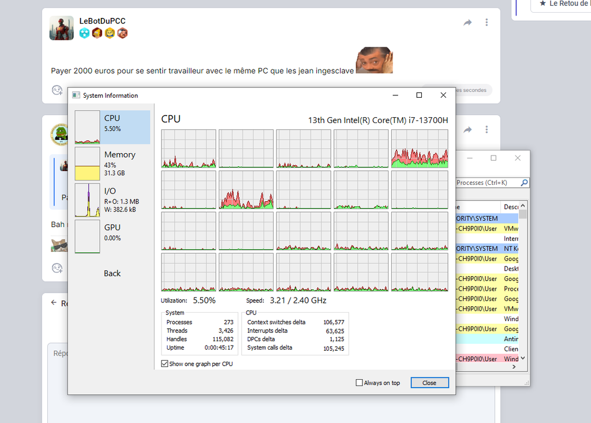Click the busiest CPU core graph in top-right
Screen dimensions: 591x423
419,149
